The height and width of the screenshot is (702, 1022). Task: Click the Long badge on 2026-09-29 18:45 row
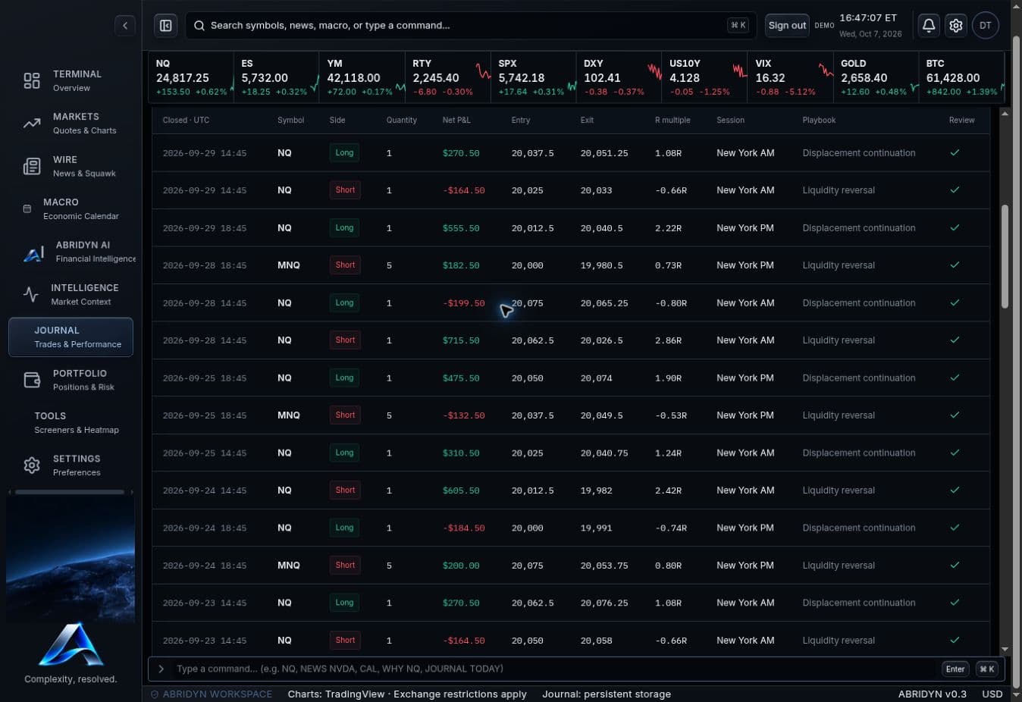(x=344, y=227)
